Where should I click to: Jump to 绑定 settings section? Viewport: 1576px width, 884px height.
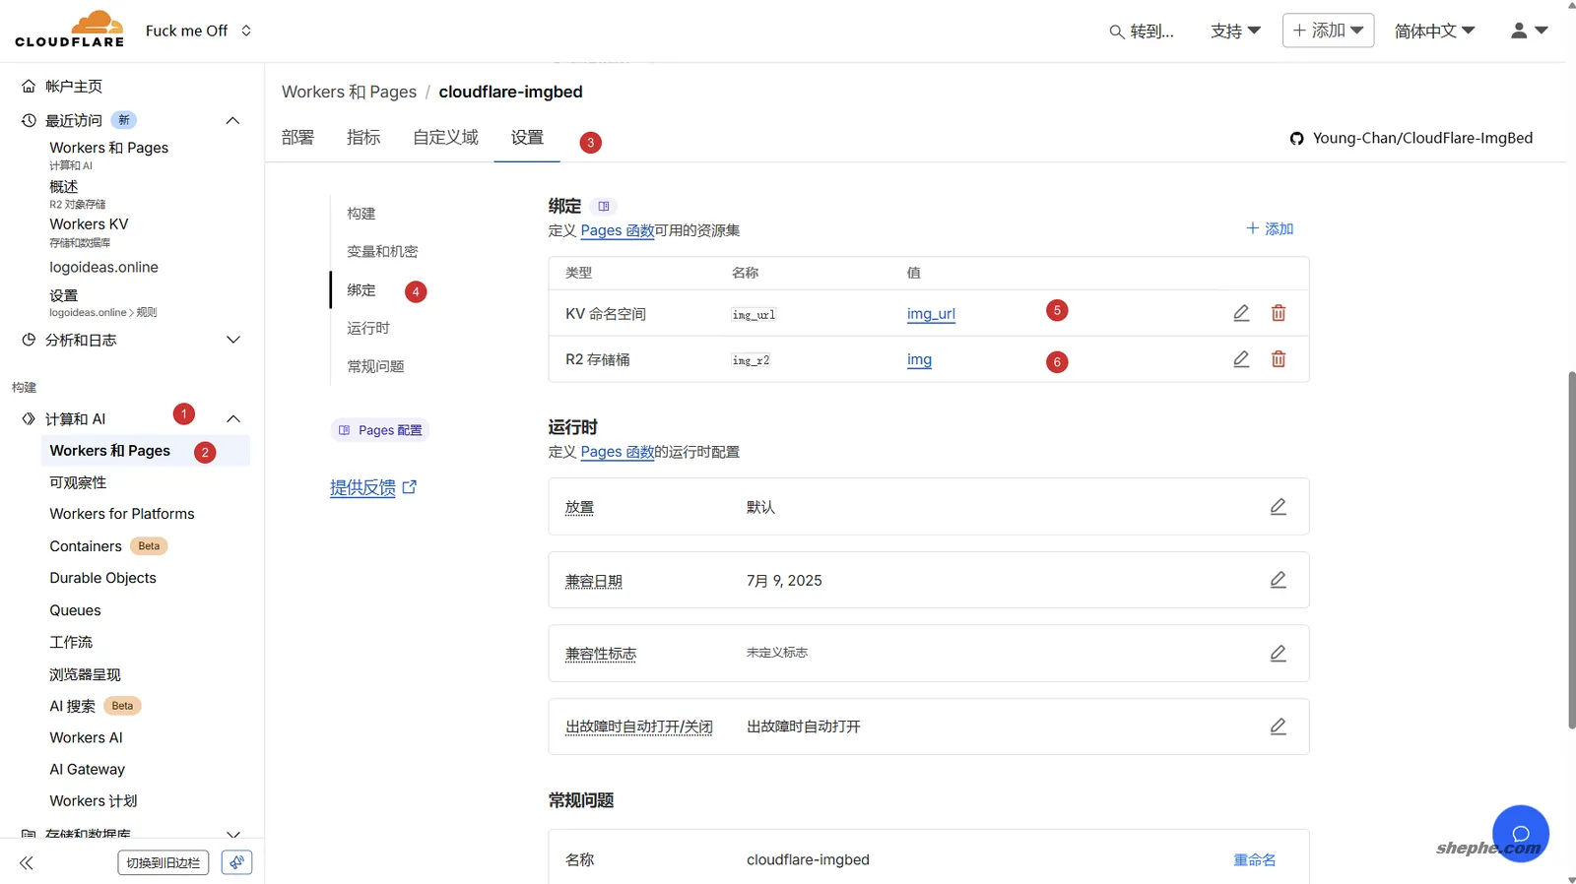tap(361, 290)
